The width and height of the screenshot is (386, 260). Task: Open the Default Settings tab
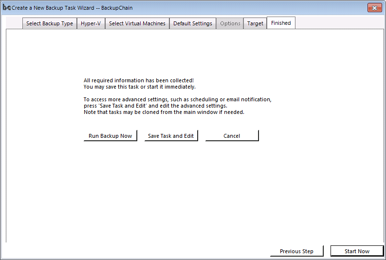point(192,23)
